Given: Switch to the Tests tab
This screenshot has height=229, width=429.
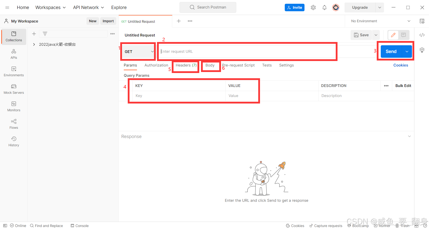Looking at the screenshot, I should click(267, 65).
